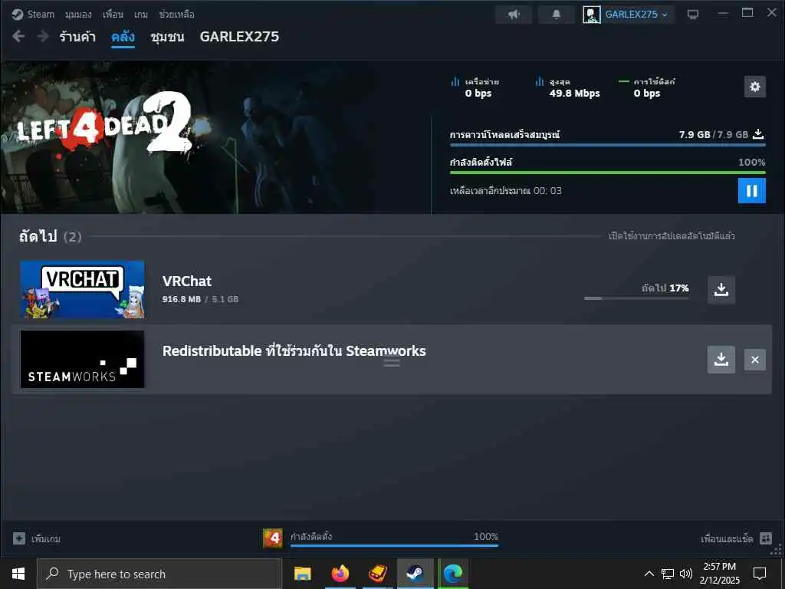The height and width of the screenshot is (589, 785).
Task: Click the add game plus icon
Action: (x=19, y=538)
